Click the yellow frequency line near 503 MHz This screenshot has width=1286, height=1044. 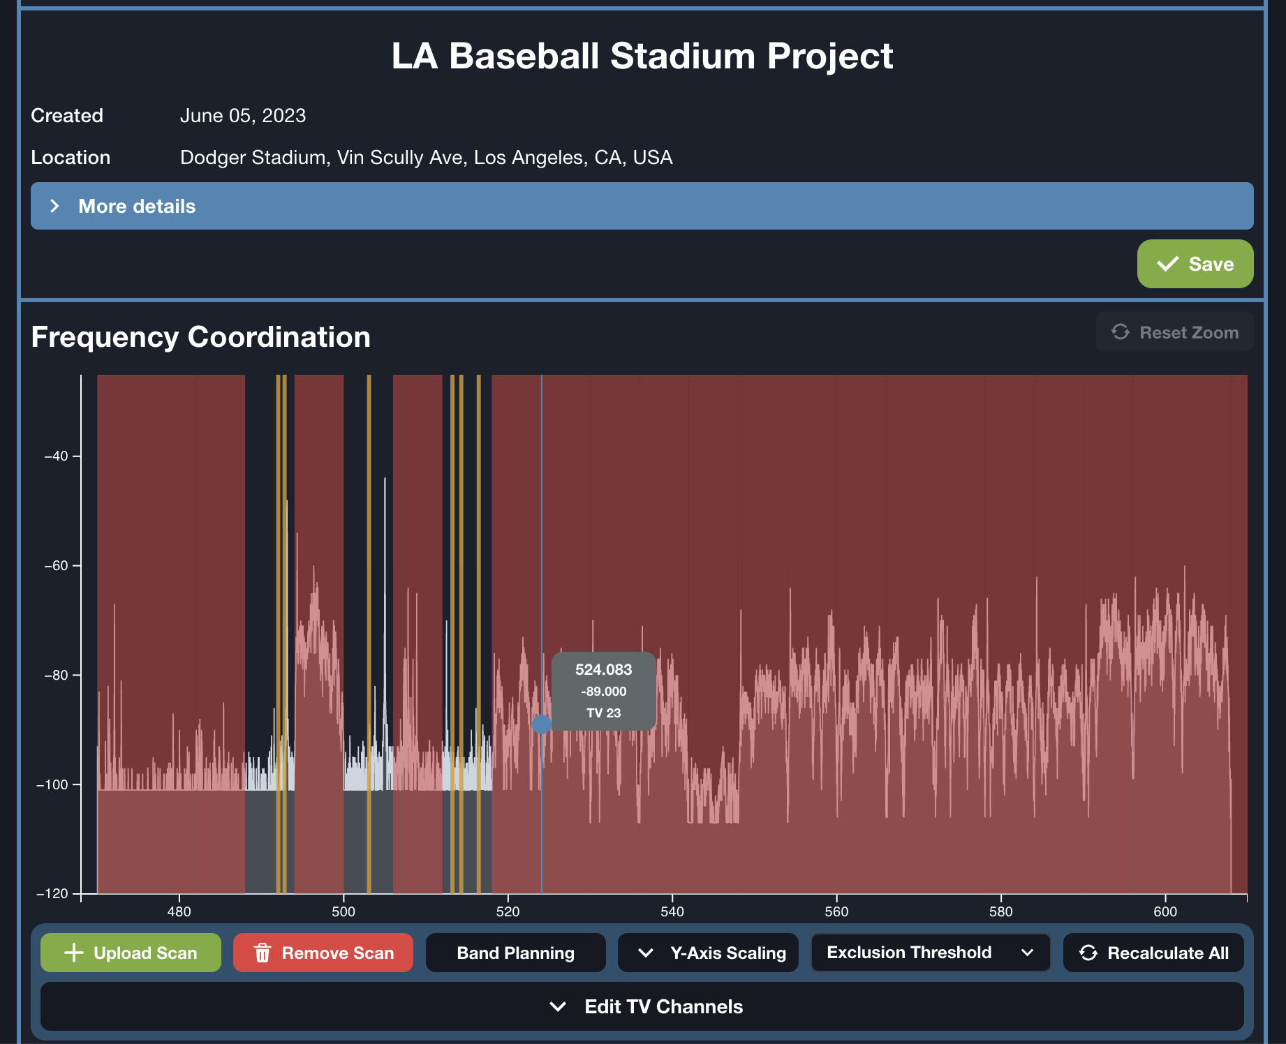coord(369,628)
